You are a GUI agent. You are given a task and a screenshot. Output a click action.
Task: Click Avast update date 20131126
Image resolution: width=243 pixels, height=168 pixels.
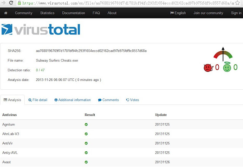[x=163, y=162]
